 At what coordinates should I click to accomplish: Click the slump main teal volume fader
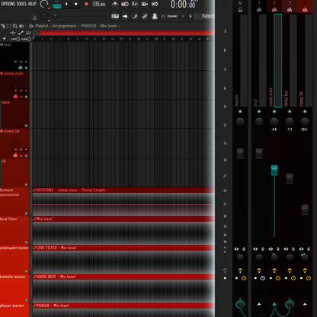pos(274,170)
